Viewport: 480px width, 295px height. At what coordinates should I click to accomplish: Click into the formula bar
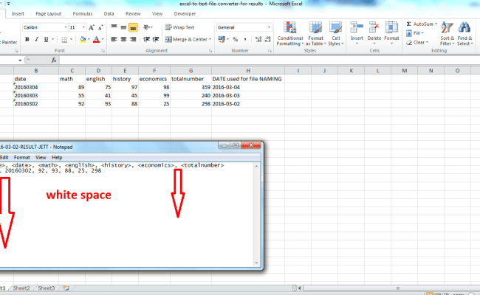tap(270, 60)
